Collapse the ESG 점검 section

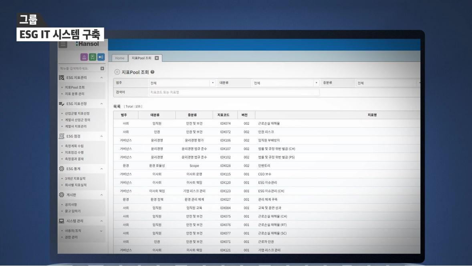coord(101,136)
